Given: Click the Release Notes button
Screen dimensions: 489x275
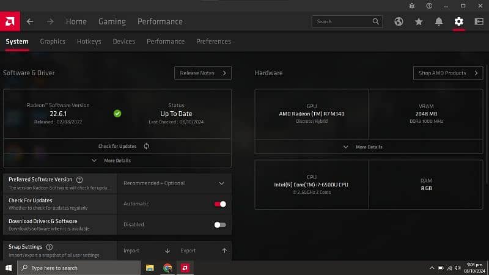Looking at the screenshot, I should pos(202,73).
